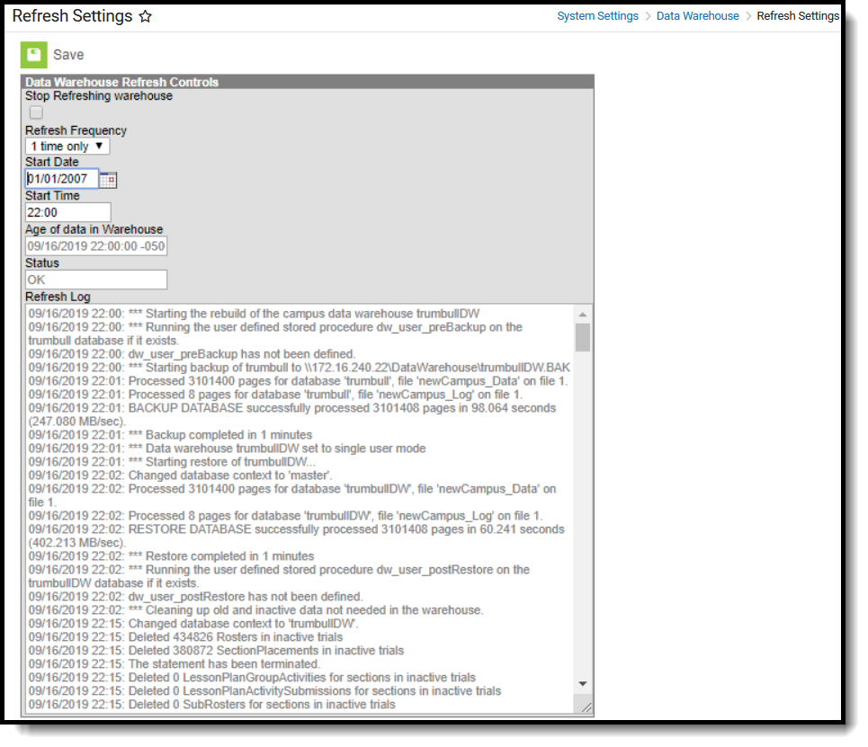Click the Refresh Log label
The height and width of the screenshot is (747, 868).
[x=58, y=297]
